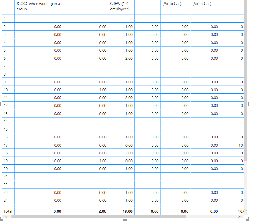Select row number 24

pyautogui.click(x=6, y=200)
